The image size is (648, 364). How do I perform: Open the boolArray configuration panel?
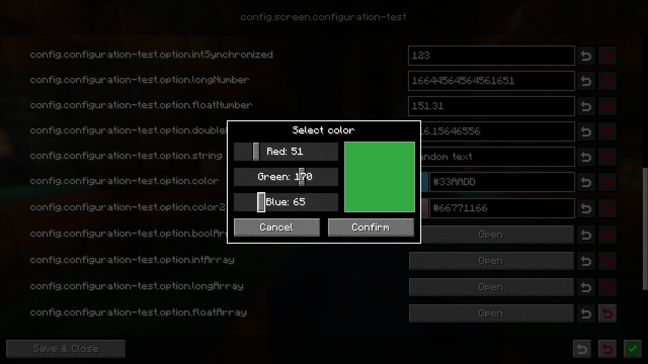(x=490, y=234)
